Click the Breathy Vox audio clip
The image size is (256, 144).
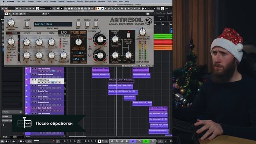[x=123, y=92]
